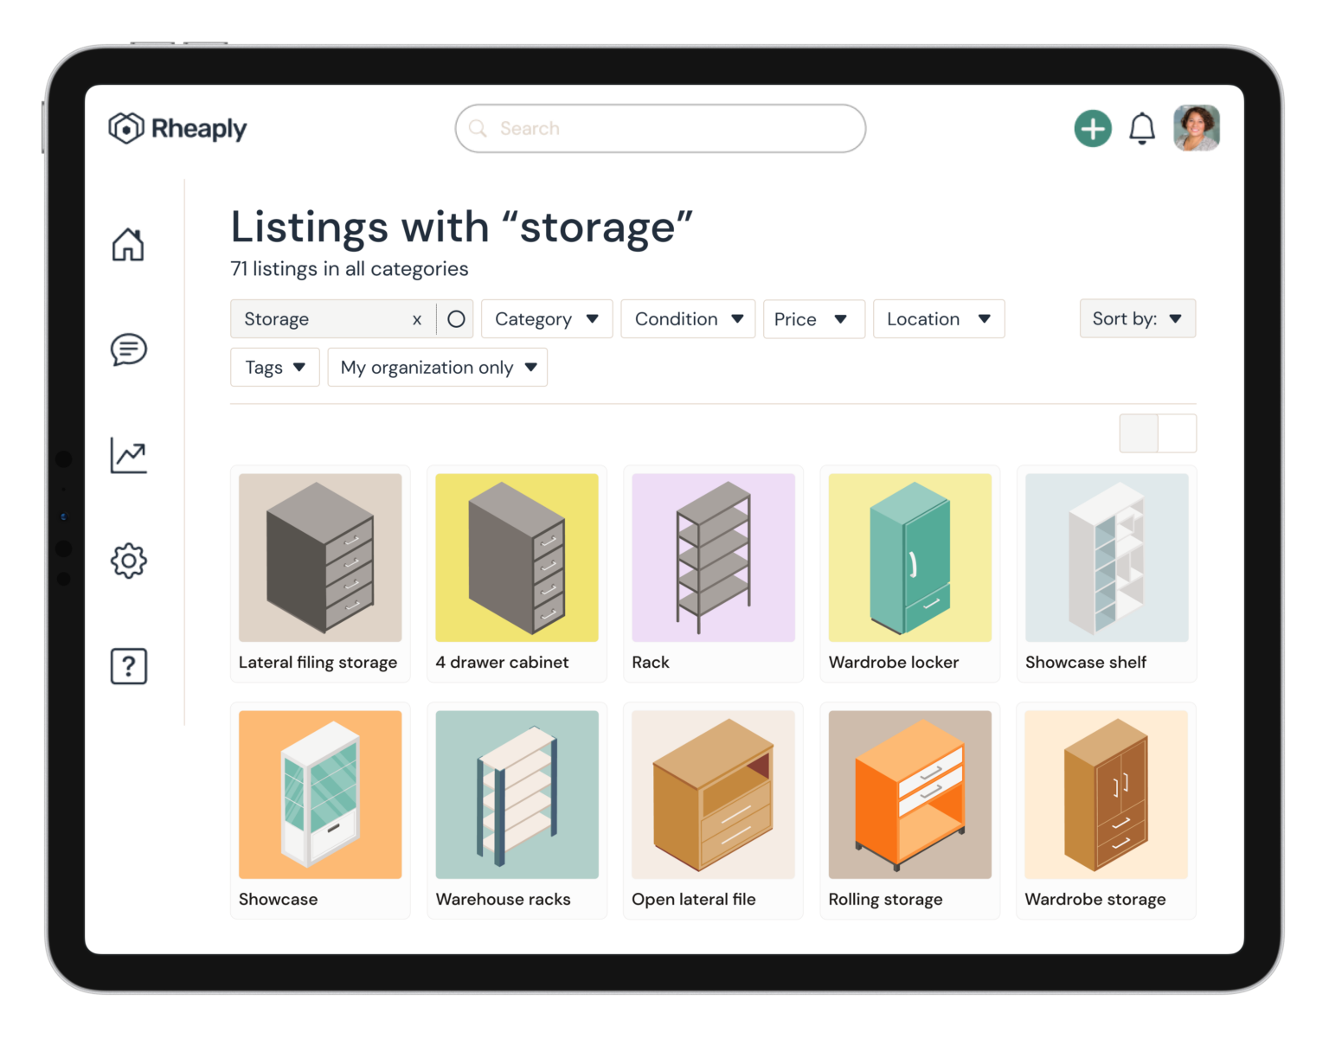
Task: Open the Location filter menu
Action: tap(938, 318)
